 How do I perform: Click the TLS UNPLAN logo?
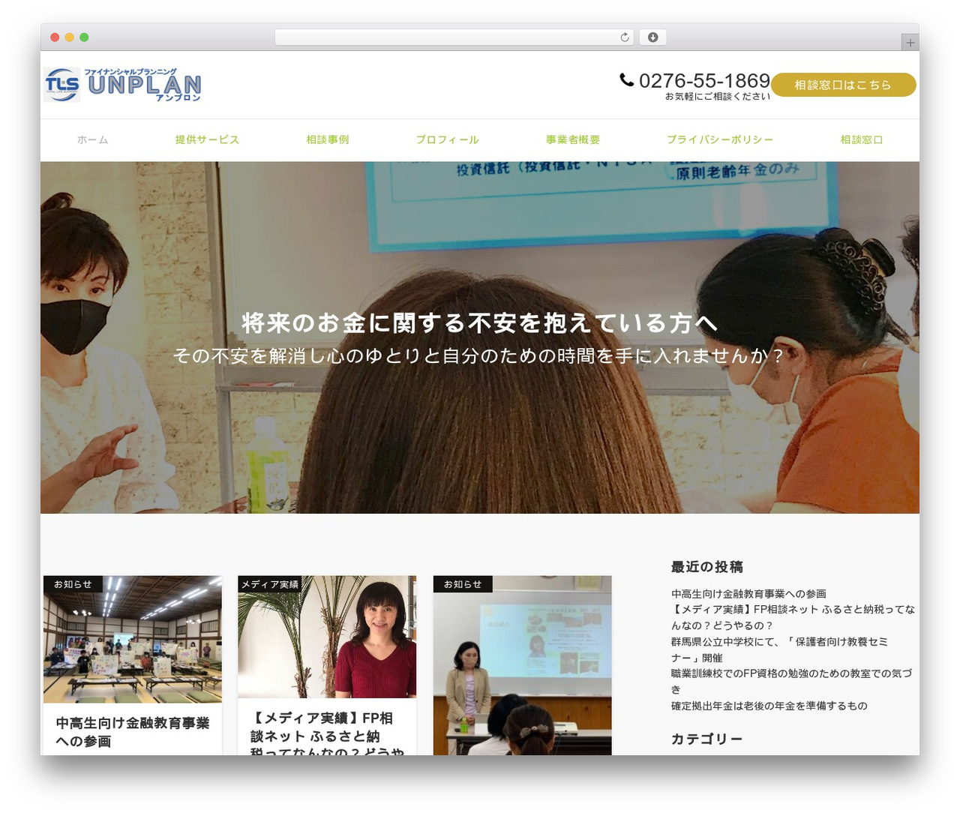(x=123, y=85)
